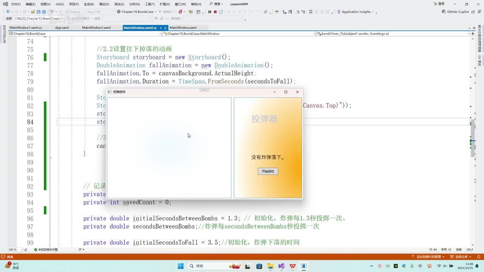Click the split editor plus icon

(x=473, y=34)
